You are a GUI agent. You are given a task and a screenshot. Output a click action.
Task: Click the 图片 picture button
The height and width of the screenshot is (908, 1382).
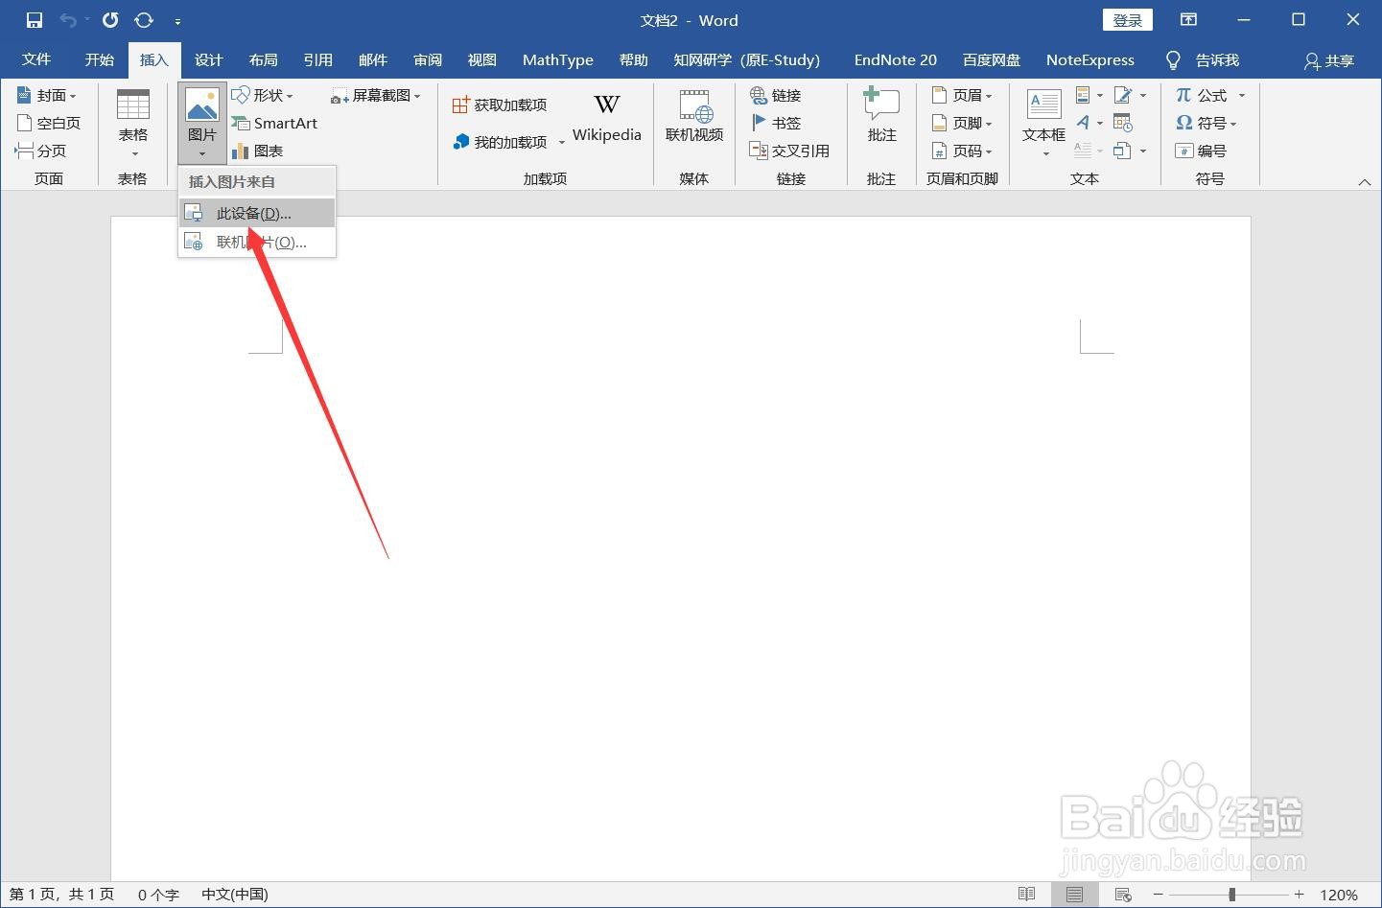201,124
